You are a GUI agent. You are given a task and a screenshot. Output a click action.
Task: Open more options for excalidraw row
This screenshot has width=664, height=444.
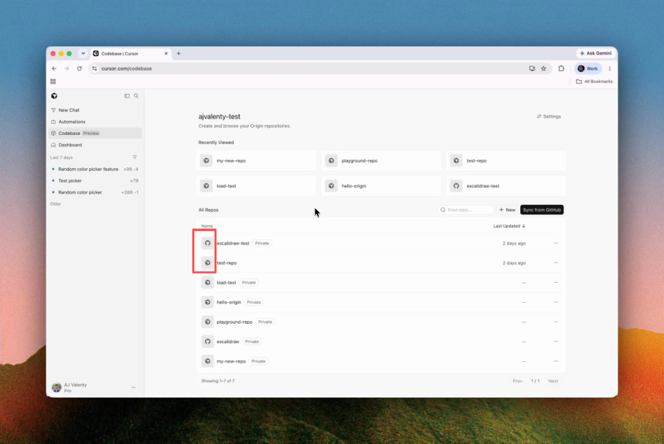pos(556,342)
